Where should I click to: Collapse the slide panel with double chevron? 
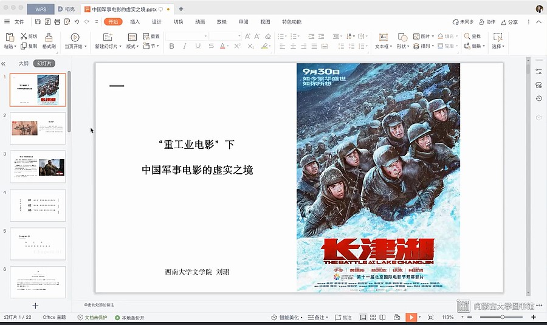(x=4, y=64)
